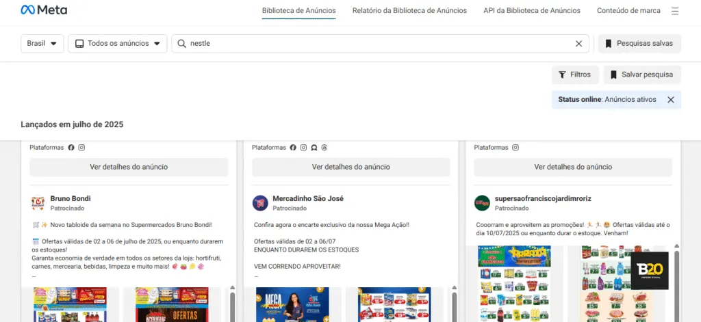Screen dimensions: 701x322
Task: Click Salvar pesquisa button
Action: click(642, 75)
